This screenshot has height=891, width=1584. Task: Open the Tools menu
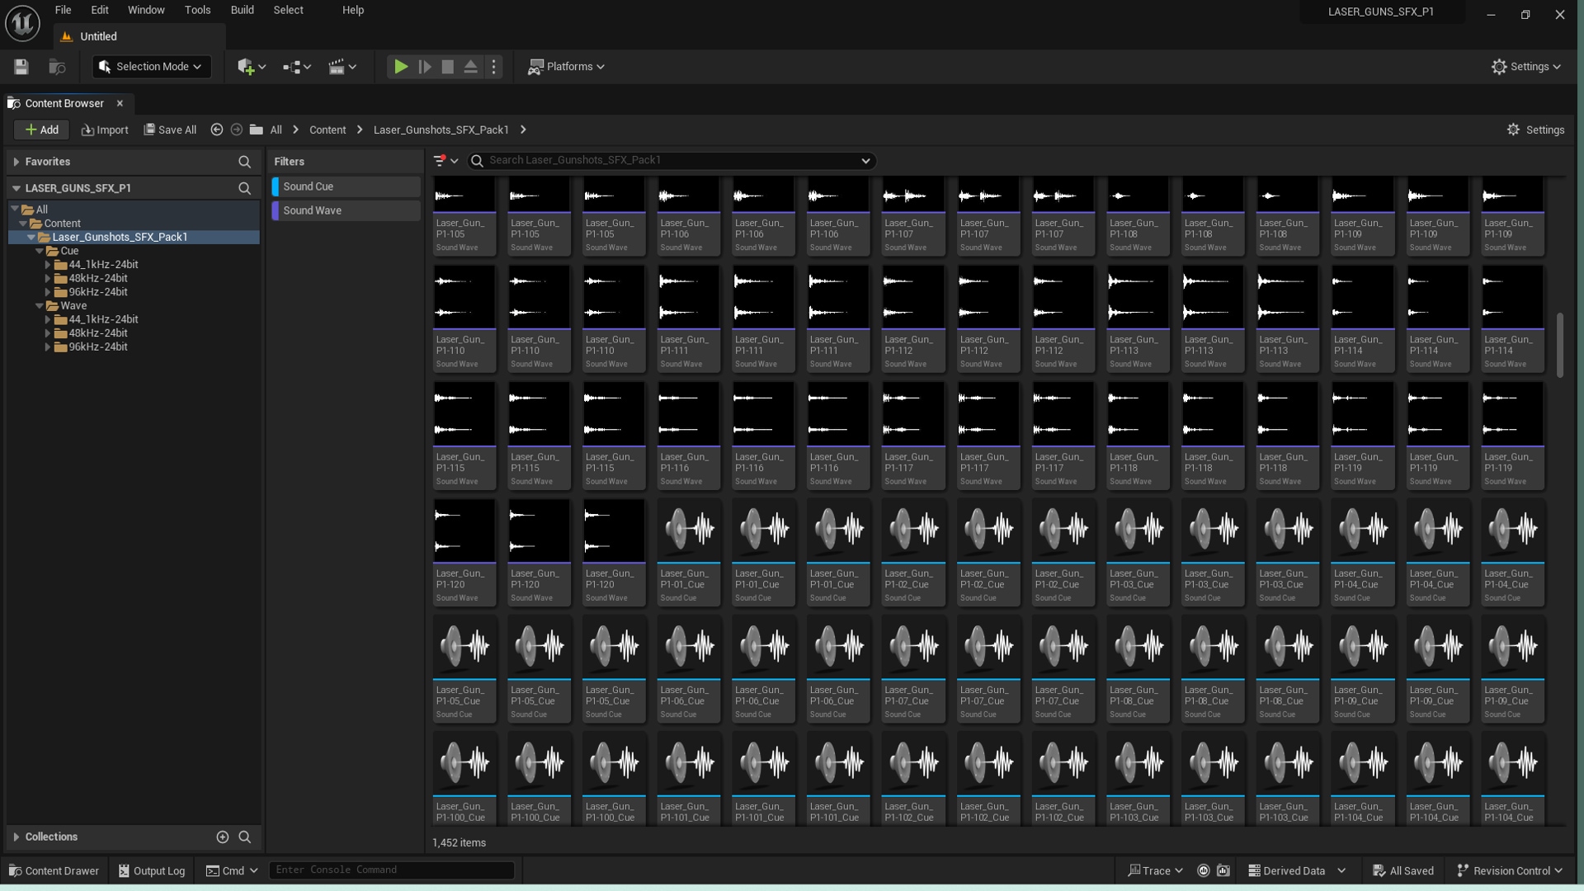pyautogui.click(x=197, y=10)
